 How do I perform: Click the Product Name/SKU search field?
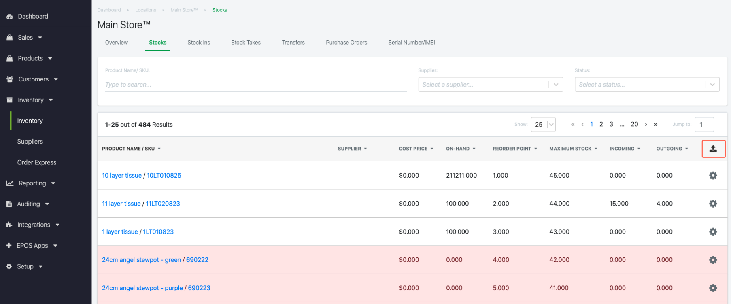pos(255,85)
